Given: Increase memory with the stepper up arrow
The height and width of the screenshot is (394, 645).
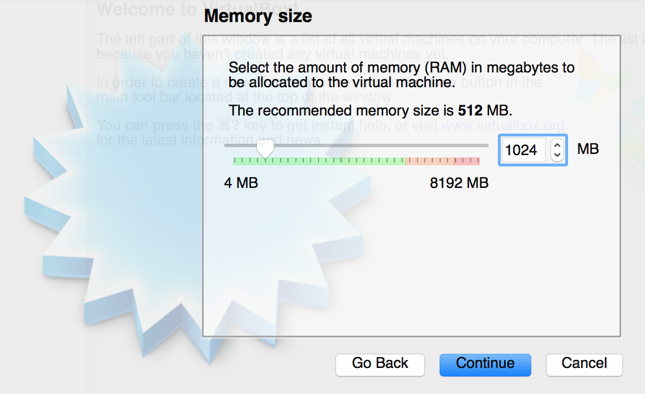Looking at the screenshot, I should 557,144.
